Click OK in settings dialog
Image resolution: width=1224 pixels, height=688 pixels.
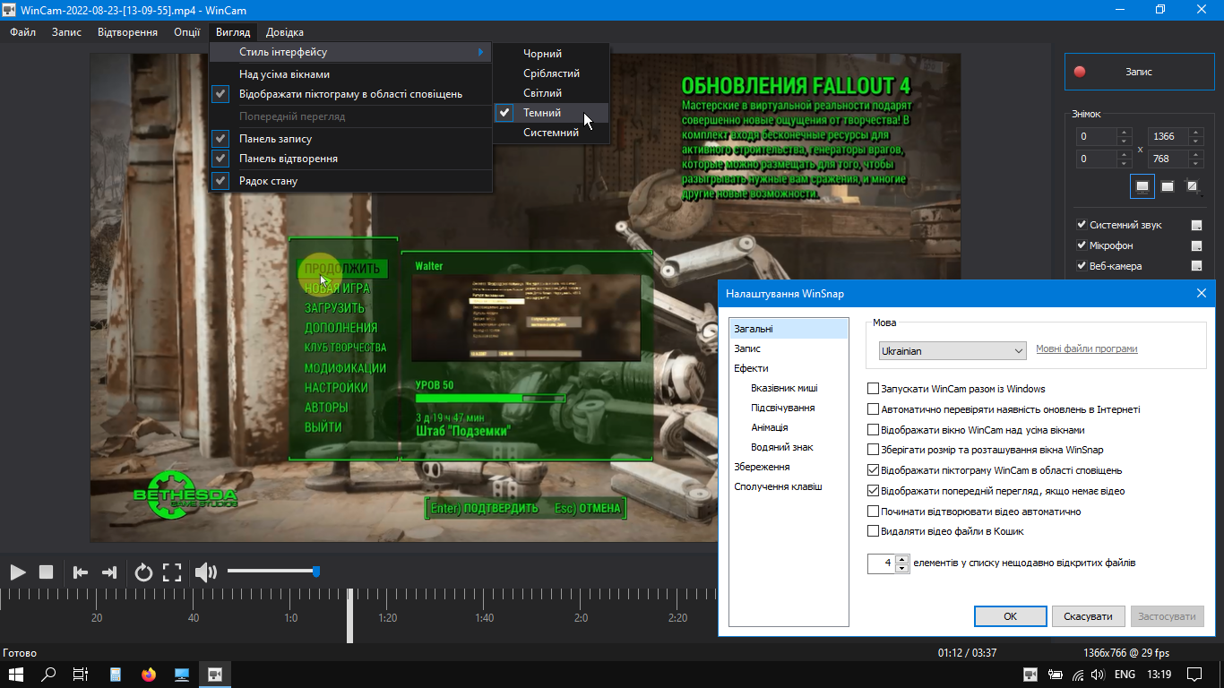1010,616
